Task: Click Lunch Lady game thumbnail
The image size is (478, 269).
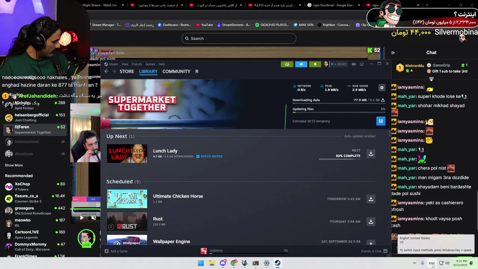Action: coord(127,154)
